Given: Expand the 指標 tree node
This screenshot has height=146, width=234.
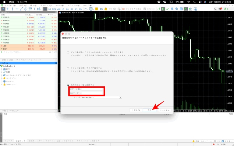Looking at the screenshot, I should click(2, 72).
